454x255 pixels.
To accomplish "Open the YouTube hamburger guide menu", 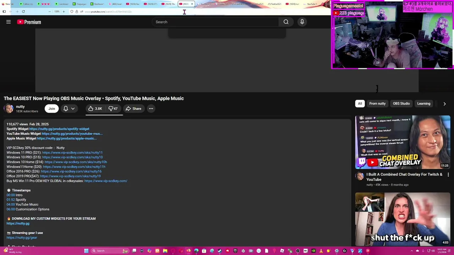I will coord(9,22).
